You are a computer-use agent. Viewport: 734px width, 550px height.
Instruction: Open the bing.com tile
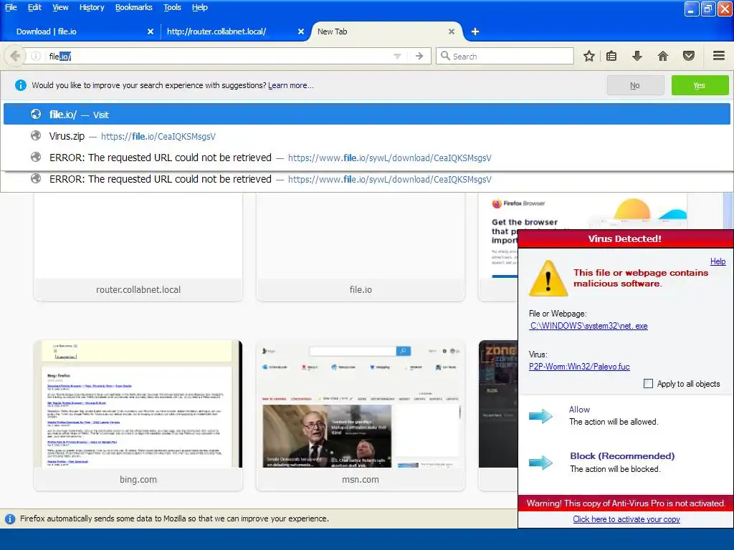tap(138, 415)
